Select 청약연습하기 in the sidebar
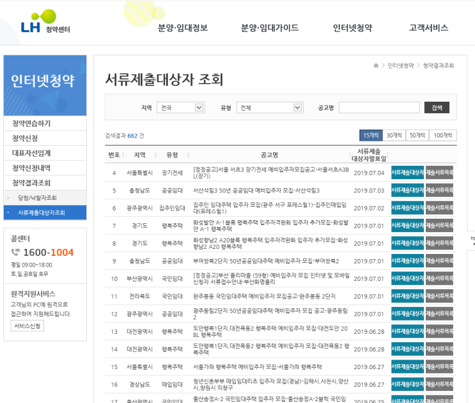The image size is (475, 403). pyautogui.click(x=45, y=123)
